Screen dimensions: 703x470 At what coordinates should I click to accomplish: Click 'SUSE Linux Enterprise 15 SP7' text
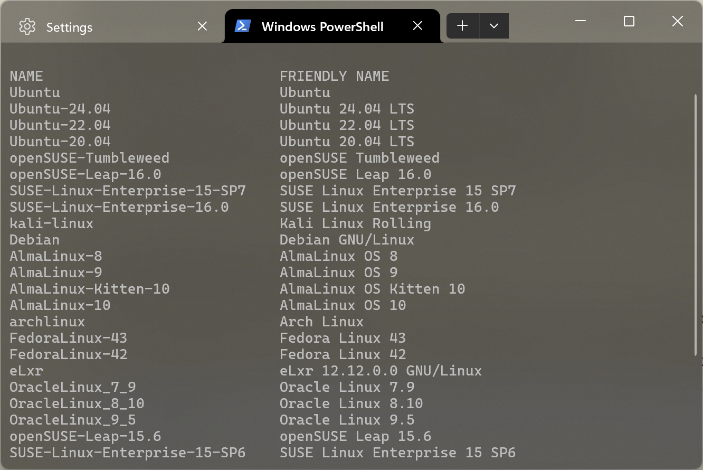[x=398, y=191]
